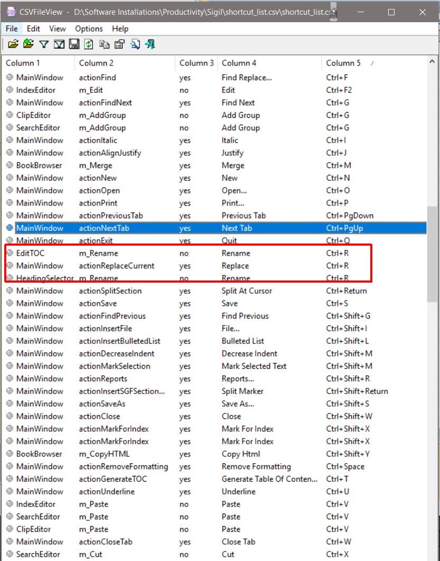This screenshot has height=561, width=440.
Task: Click the display filter funnel icon
Action: 44,44
